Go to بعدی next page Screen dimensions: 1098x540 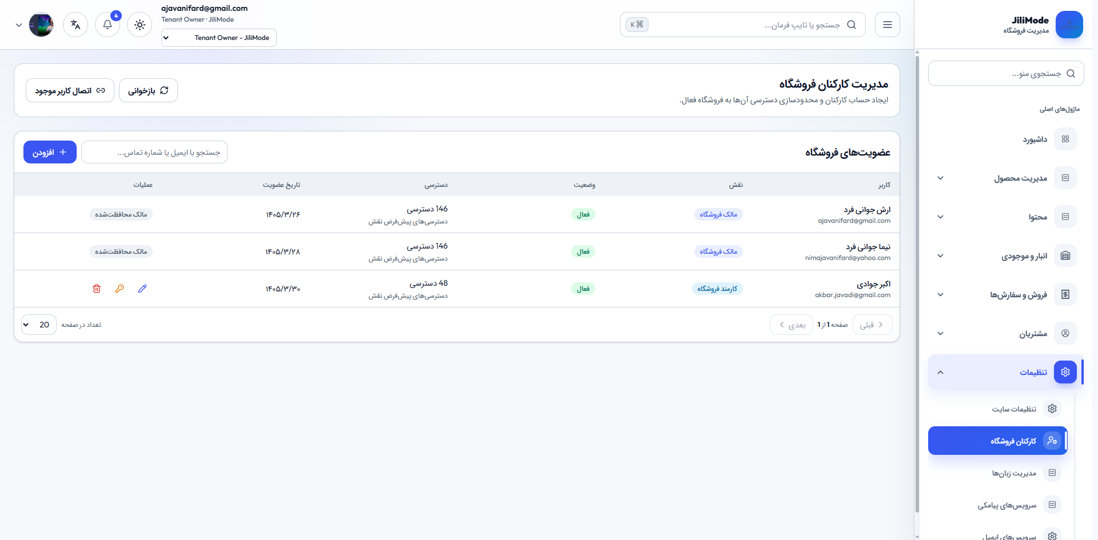tap(791, 325)
